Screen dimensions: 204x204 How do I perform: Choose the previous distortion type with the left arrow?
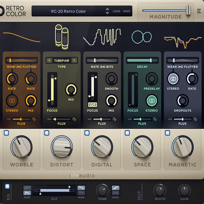tap(49, 60)
